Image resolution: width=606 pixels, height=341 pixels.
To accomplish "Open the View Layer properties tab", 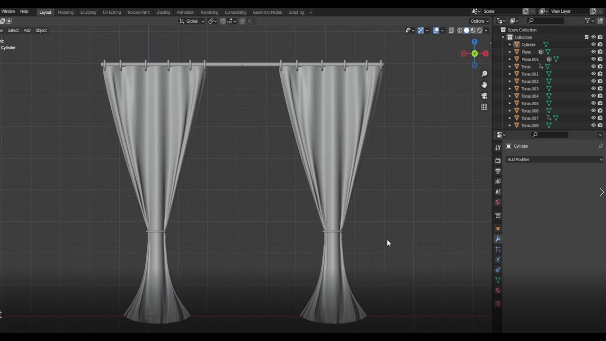I will pos(498,181).
